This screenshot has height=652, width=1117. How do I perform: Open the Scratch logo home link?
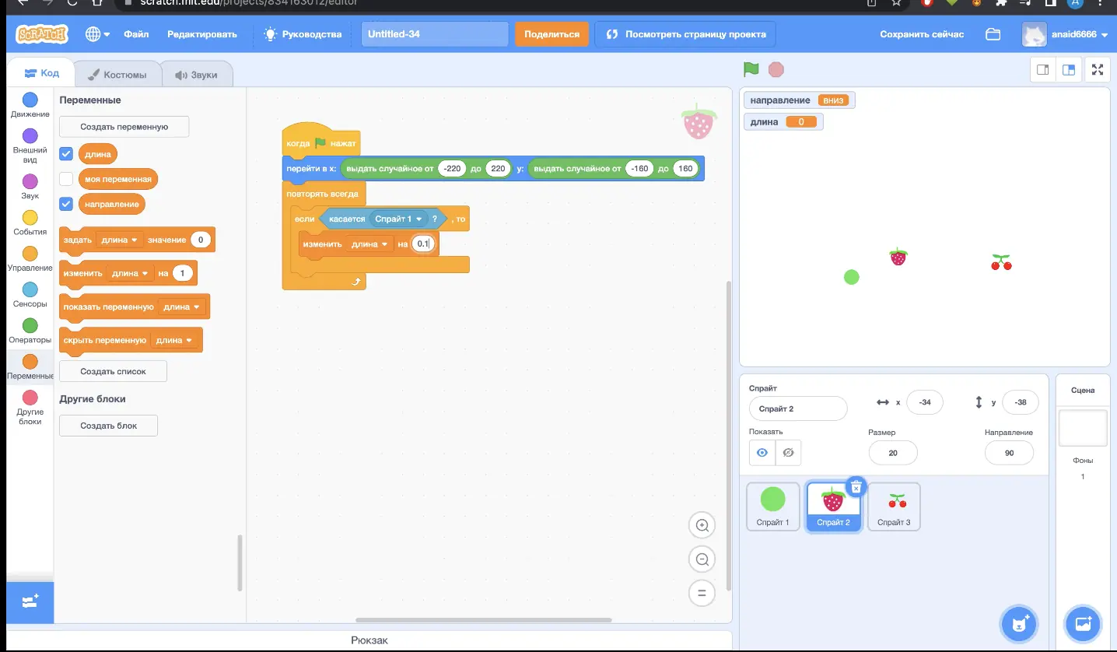pos(42,34)
